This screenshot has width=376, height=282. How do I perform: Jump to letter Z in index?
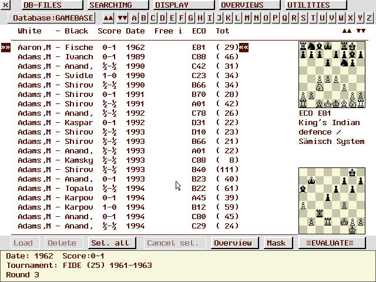pyautogui.click(x=370, y=18)
